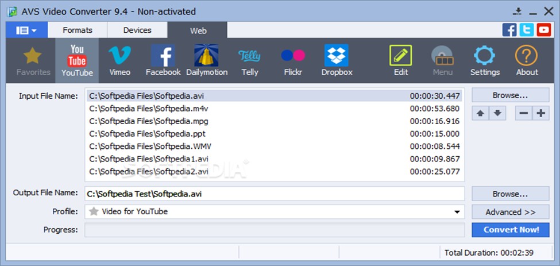560x266 pixels.
Task: Expand options with Advanced >> button
Action: [x=510, y=212]
